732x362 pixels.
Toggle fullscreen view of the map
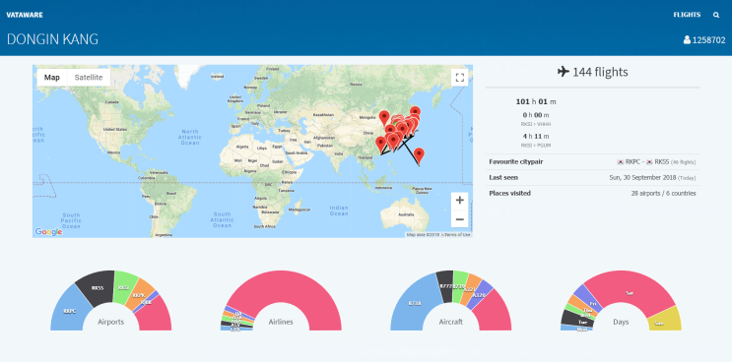459,78
